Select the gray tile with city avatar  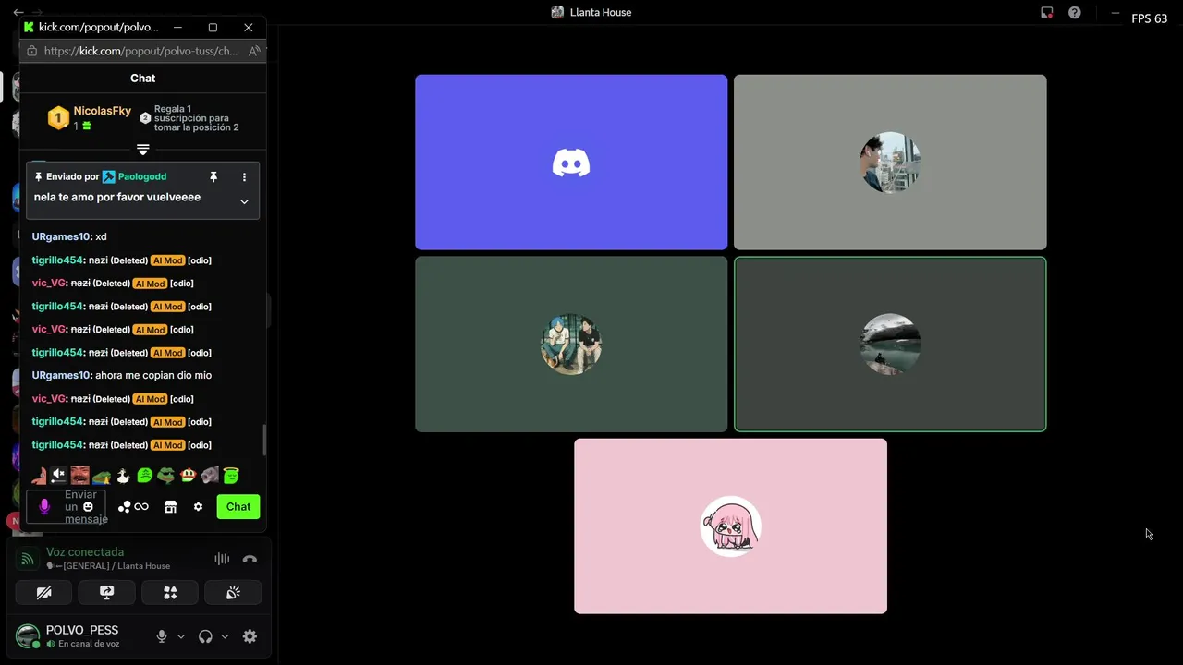890,163
